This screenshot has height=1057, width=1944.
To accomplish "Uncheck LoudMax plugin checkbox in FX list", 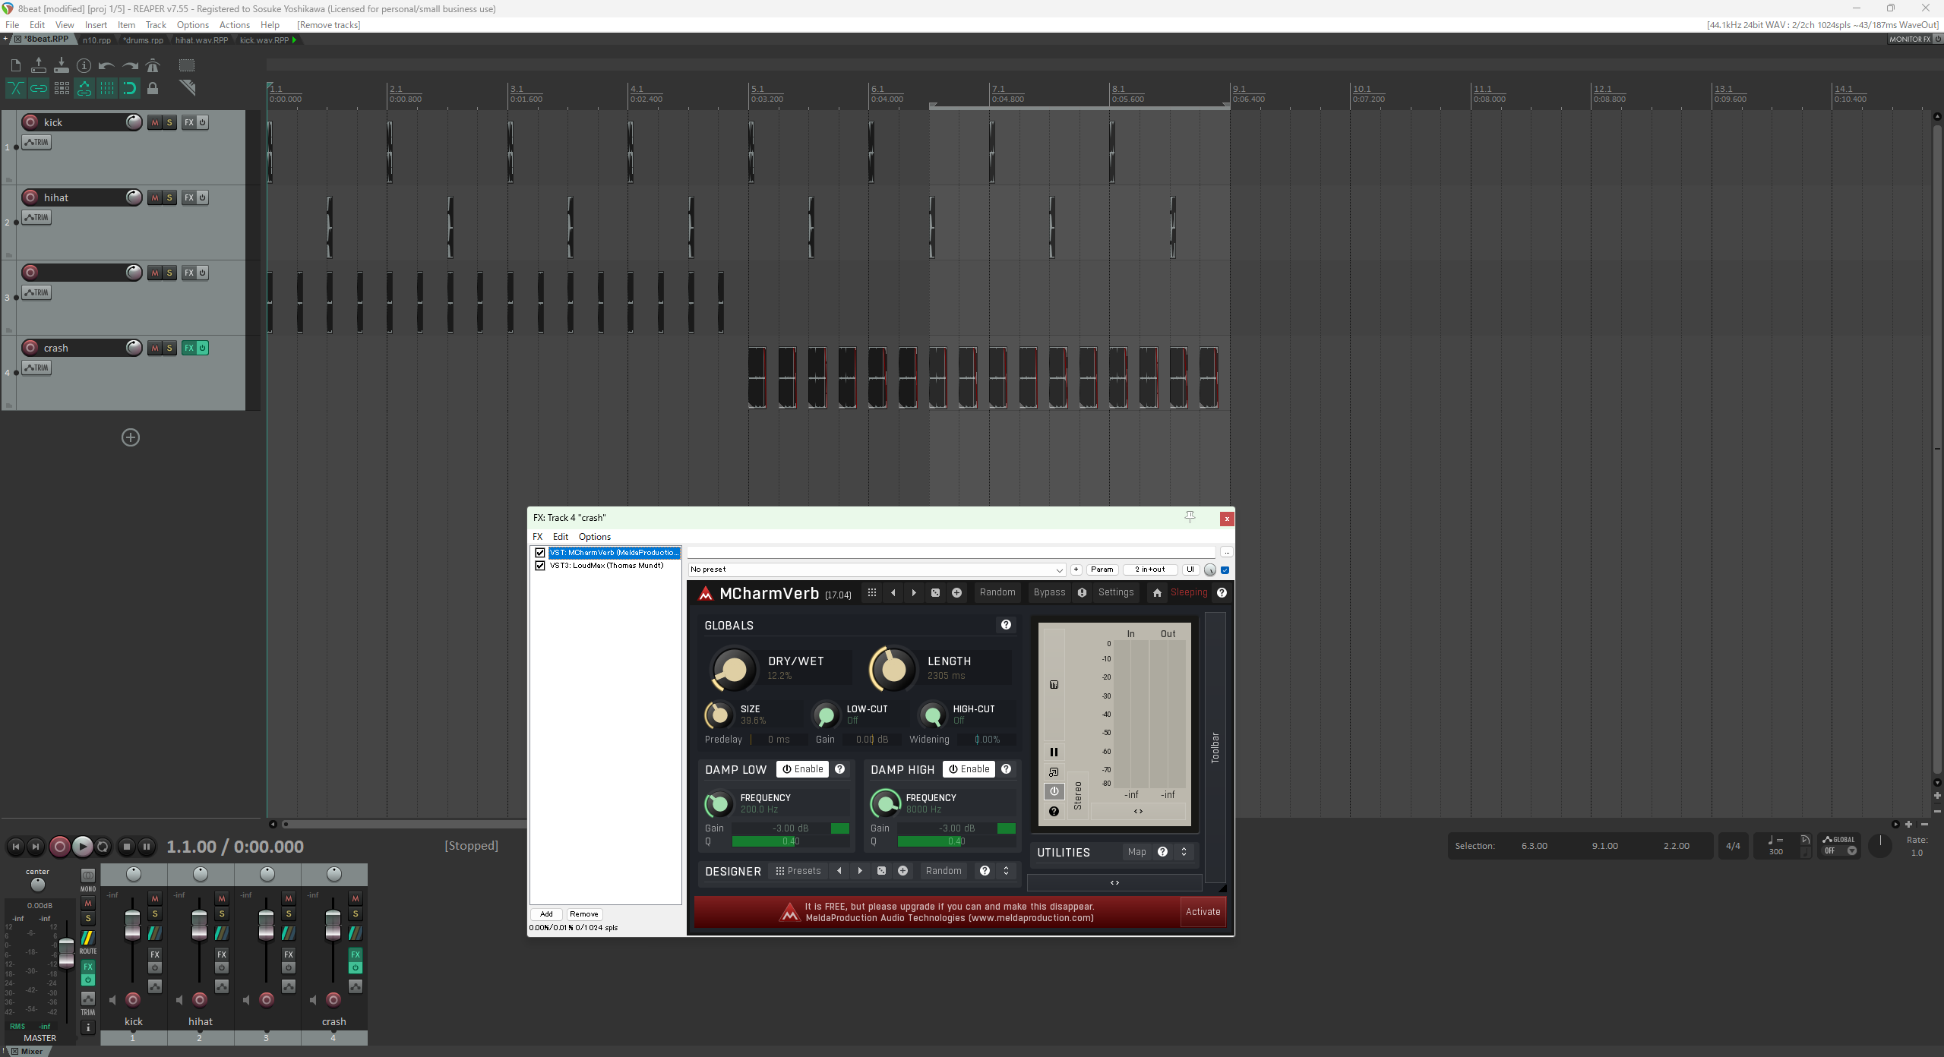I will [540, 566].
